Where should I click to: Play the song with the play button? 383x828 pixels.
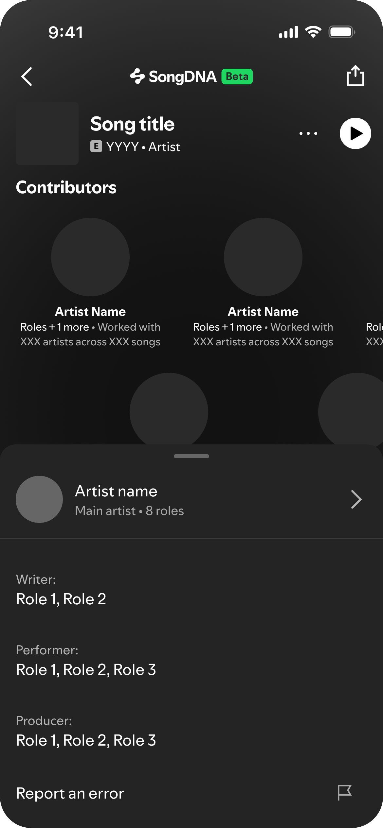(355, 133)
